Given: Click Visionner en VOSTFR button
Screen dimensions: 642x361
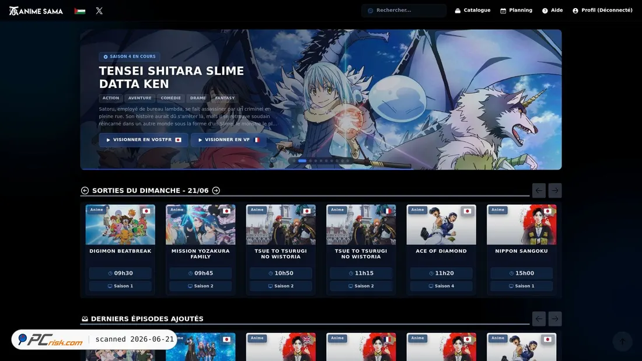Looking at the screenshot, I should pos(144,140).
